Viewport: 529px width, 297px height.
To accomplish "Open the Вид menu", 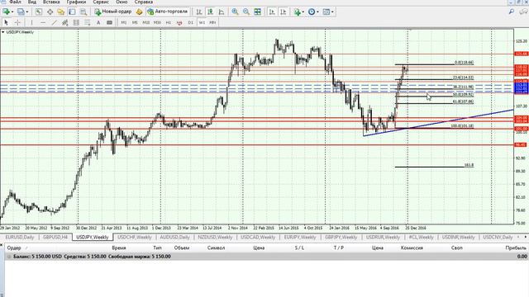I will [x=32, y=2].
